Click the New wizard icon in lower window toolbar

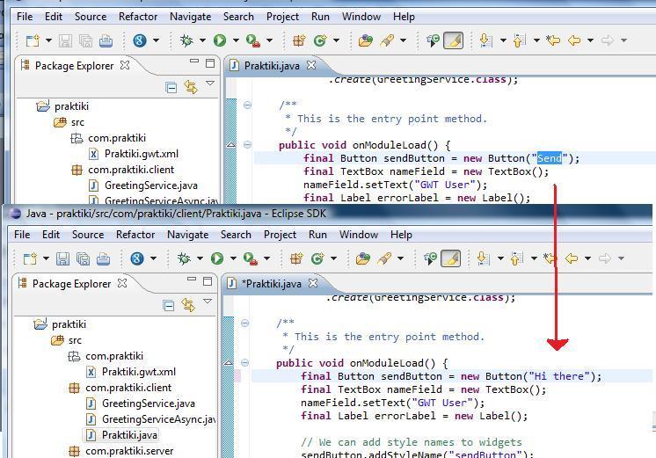(x=30, y=259)
